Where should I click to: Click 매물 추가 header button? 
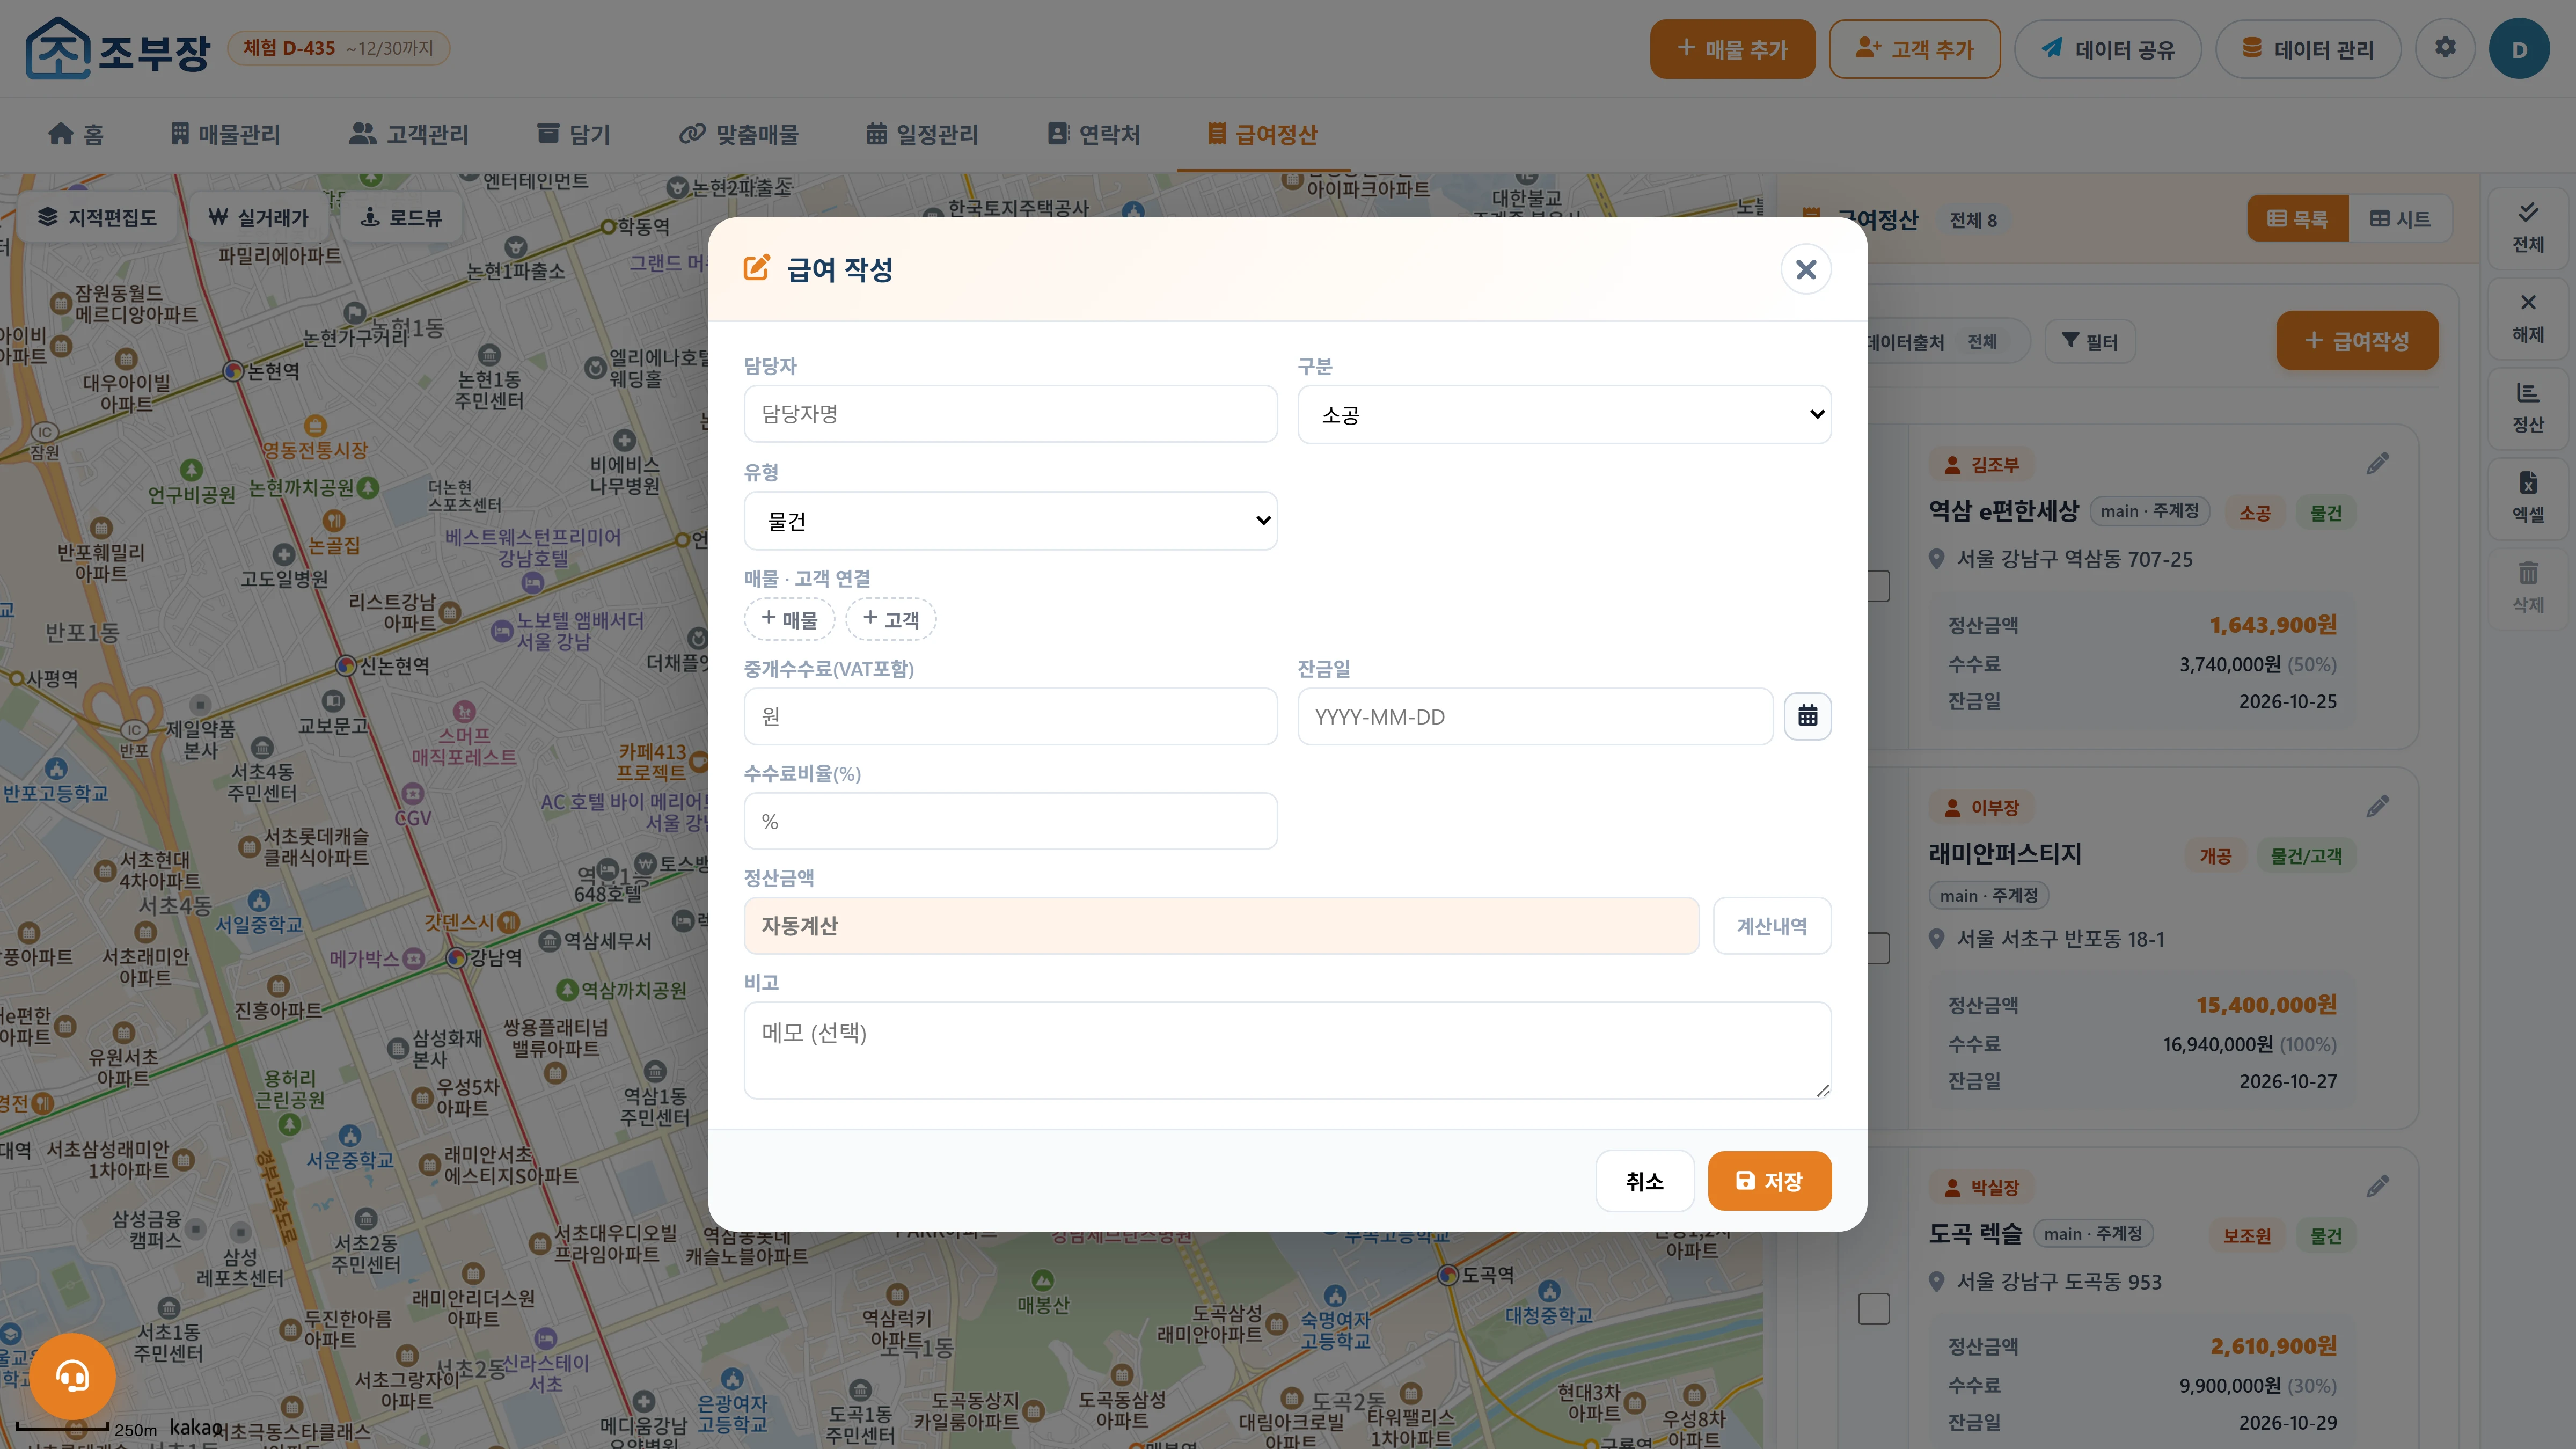(x=1732, y=49)
